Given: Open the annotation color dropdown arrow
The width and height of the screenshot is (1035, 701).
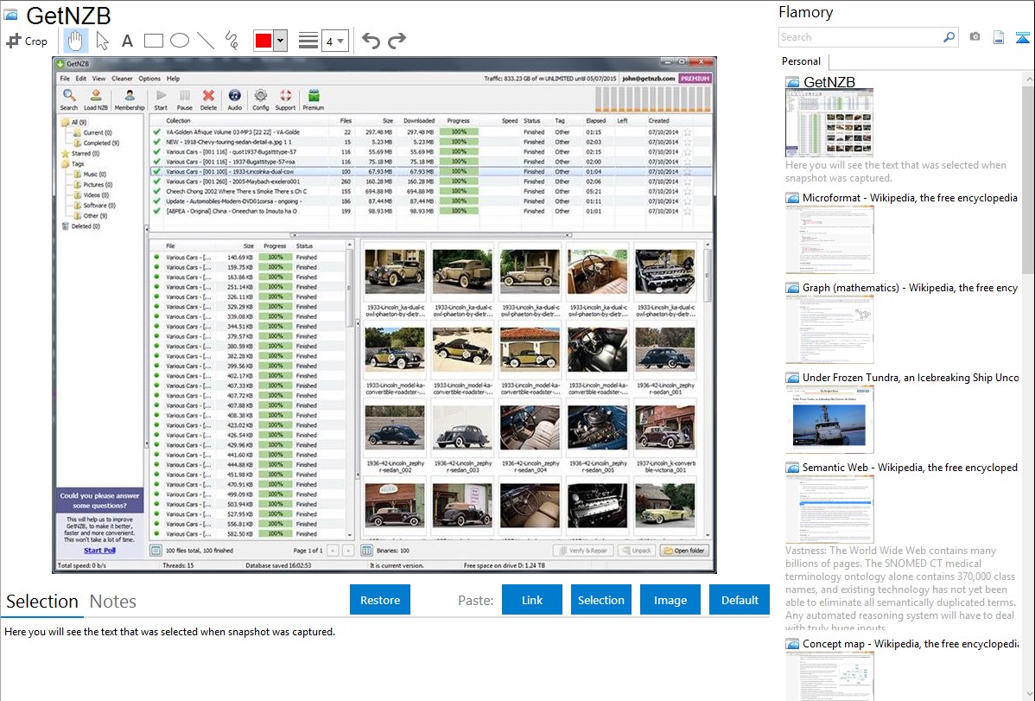Looking at the screenshot, I should 281,41.
